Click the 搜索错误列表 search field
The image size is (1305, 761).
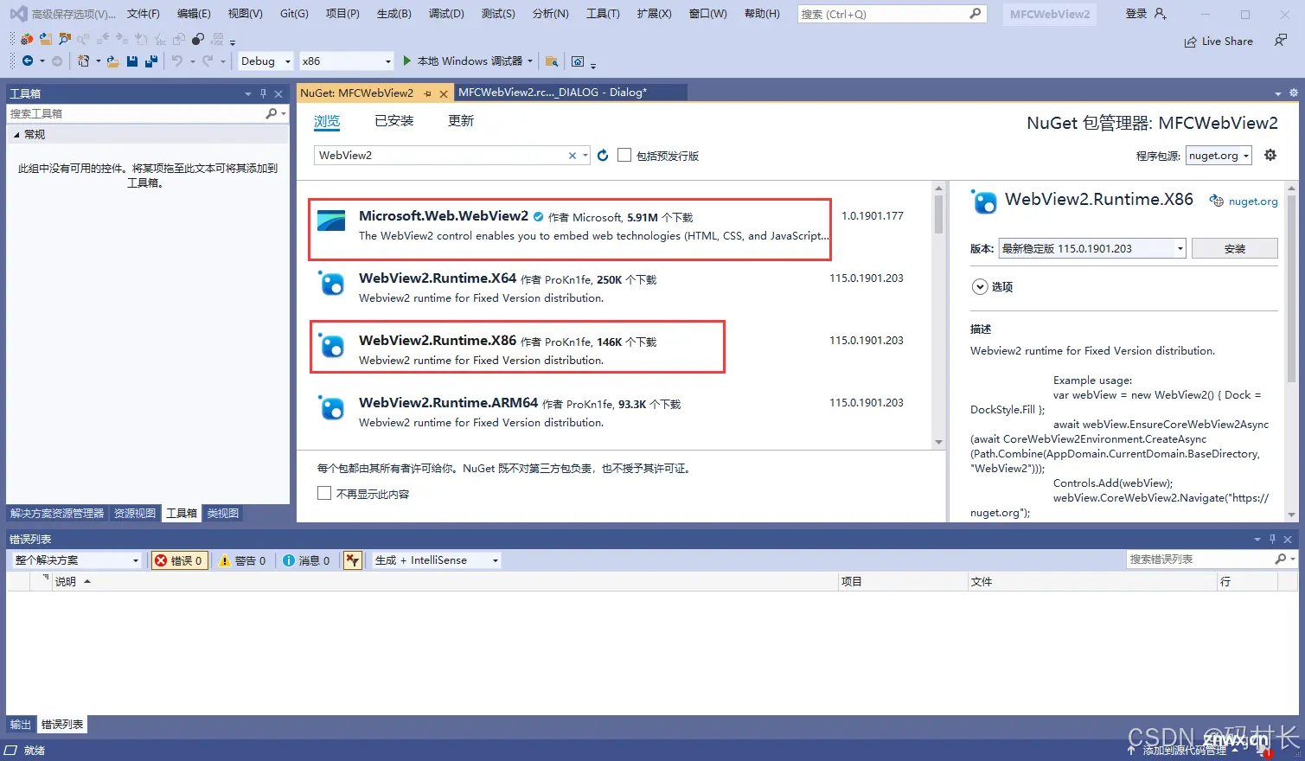[1199, 560]
